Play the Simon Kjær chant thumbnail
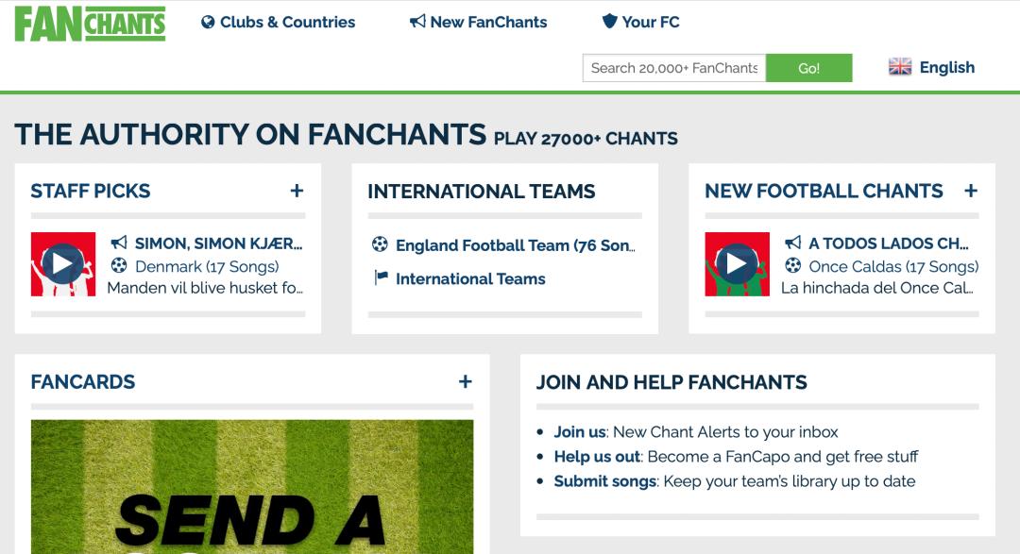The height and width of the screenshot is (554, 1020). click(x=63, y=264)
